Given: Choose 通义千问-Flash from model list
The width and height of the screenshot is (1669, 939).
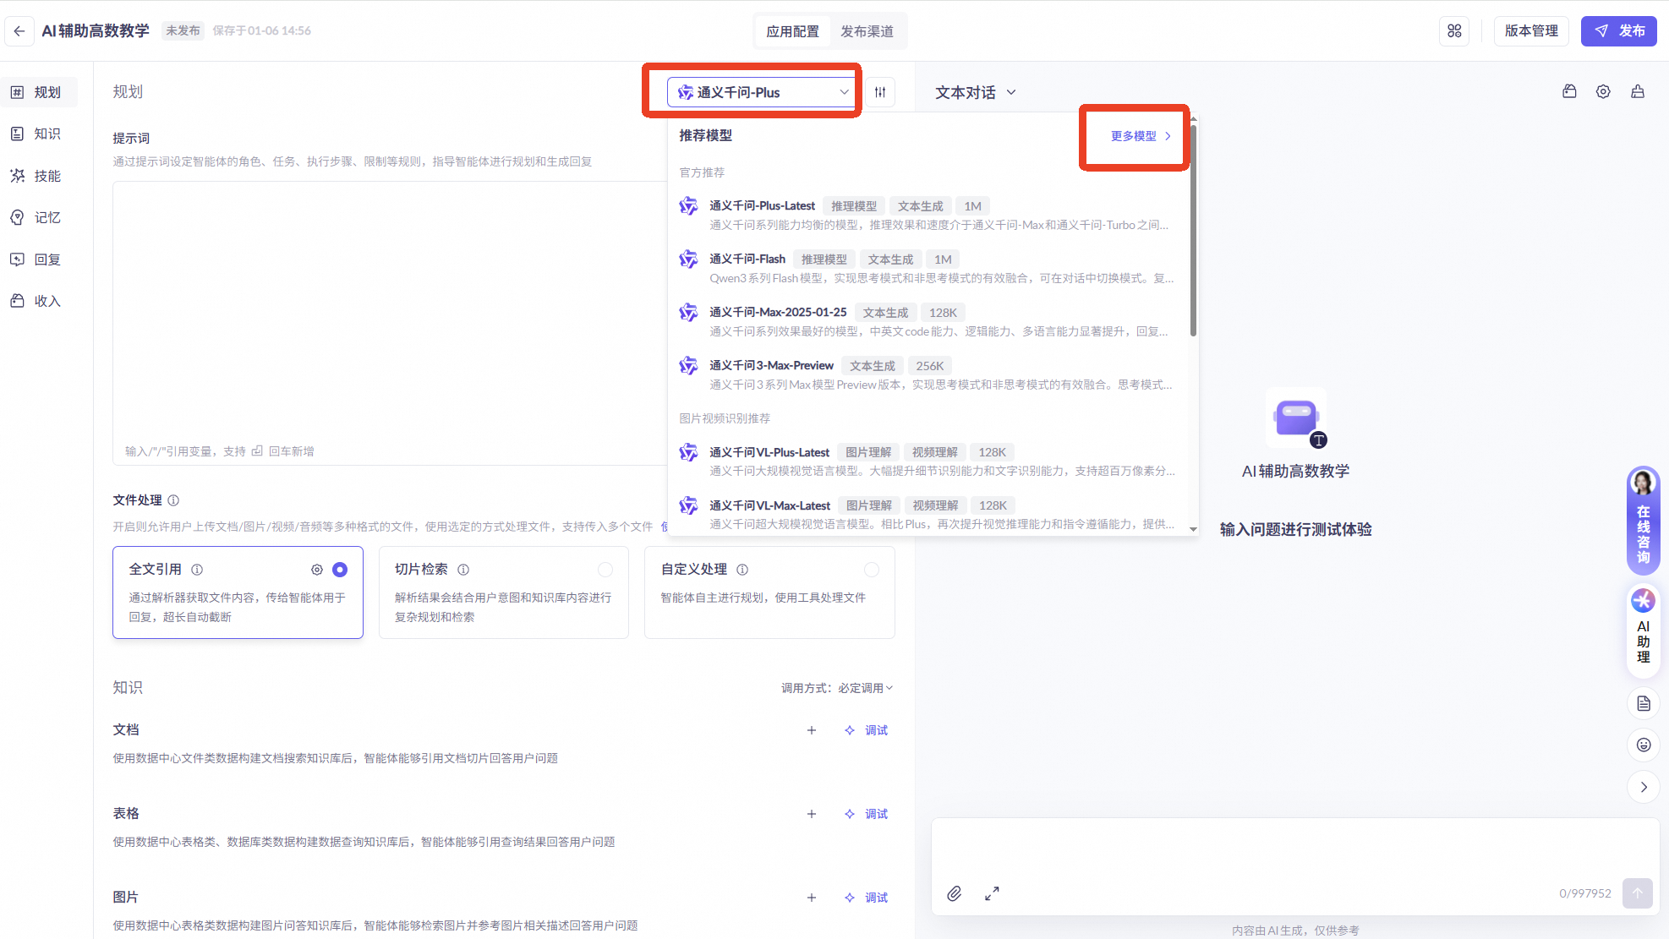Looking at the screenshot, I should click(747, 259).
